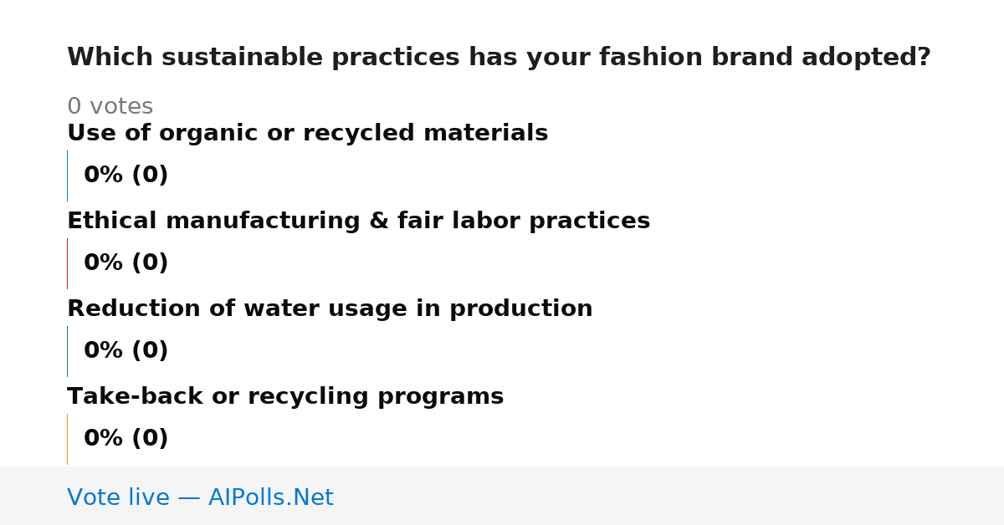This screenshot has width=1004, height=525.
Task: Click the blue bar for organic materials
Action: click(67, 176)
